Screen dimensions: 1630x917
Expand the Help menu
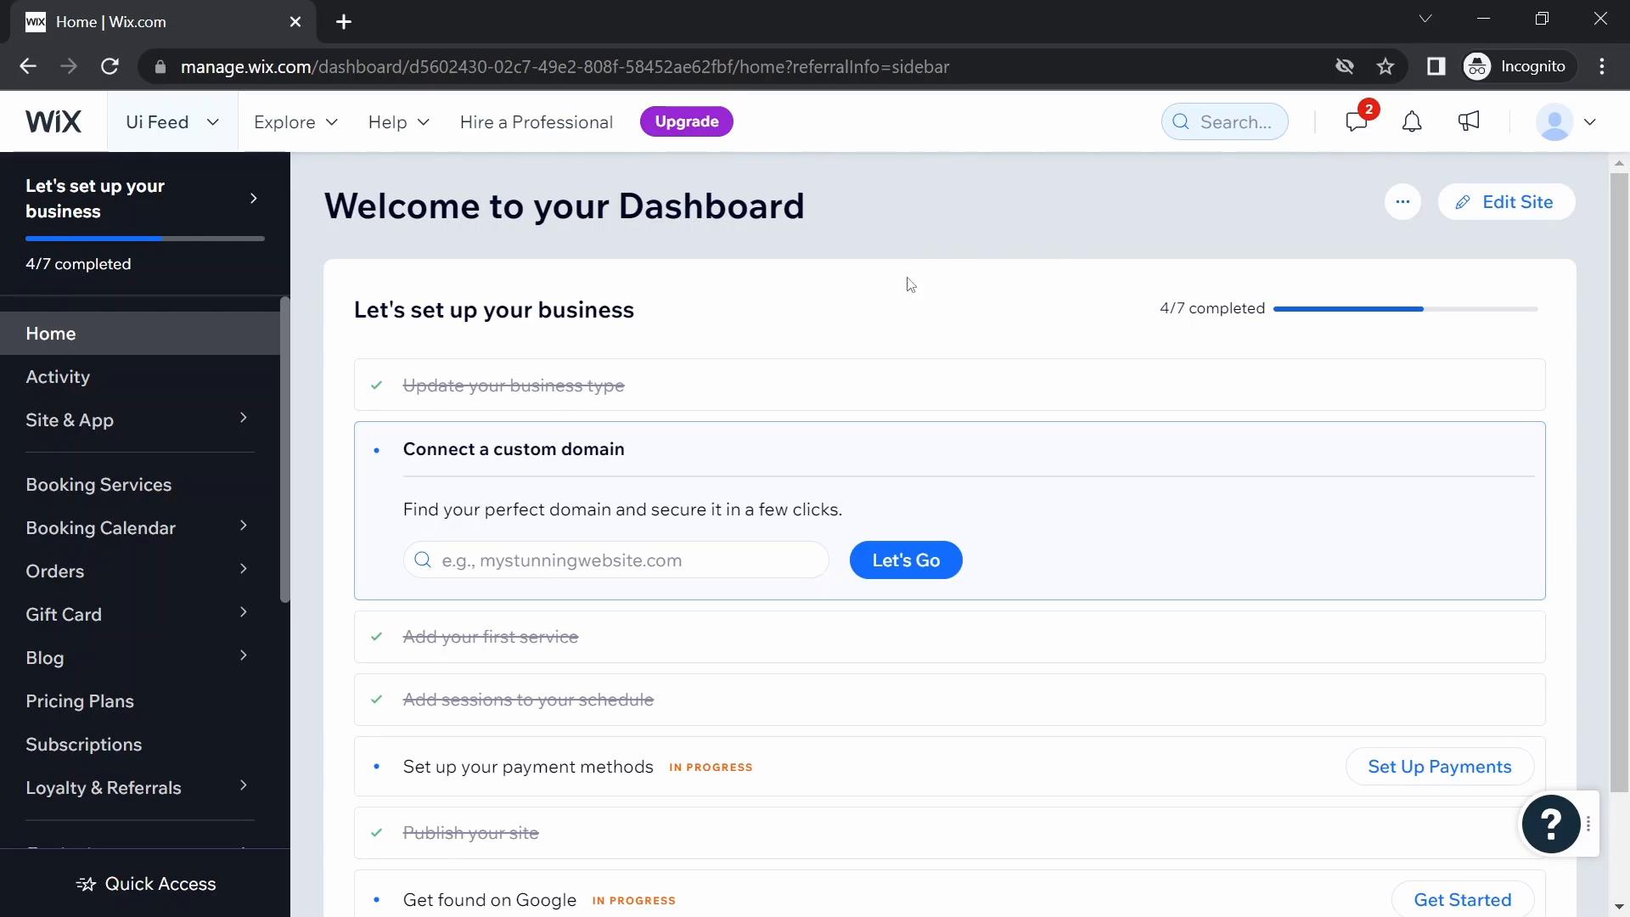click(398, 121)
